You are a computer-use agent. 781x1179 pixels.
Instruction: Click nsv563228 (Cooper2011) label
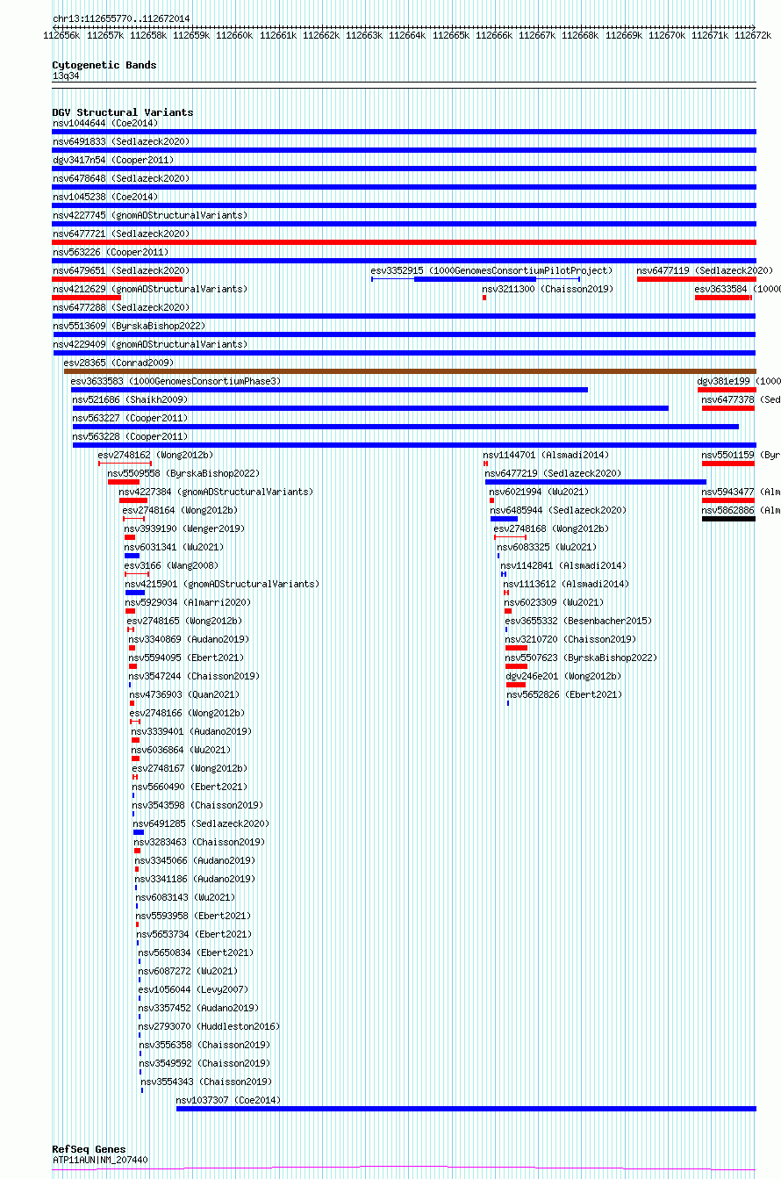[x=130, y=436]
